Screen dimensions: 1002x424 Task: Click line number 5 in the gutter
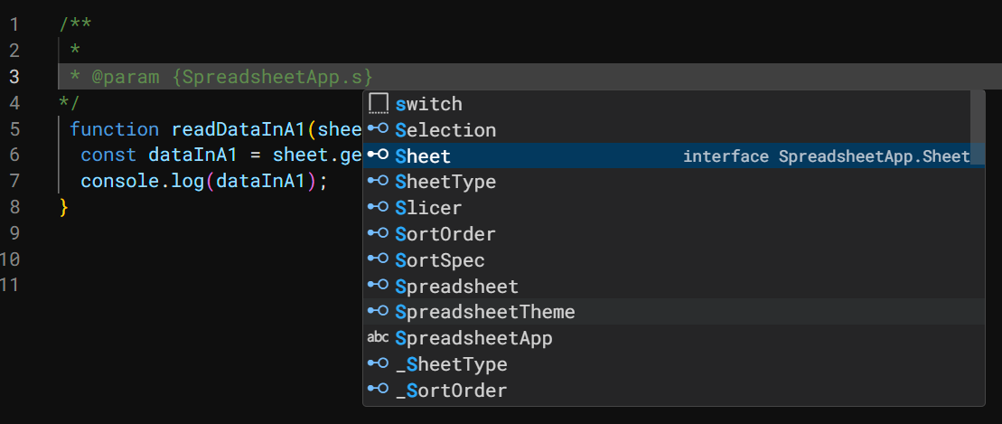[x=14, y=129]
